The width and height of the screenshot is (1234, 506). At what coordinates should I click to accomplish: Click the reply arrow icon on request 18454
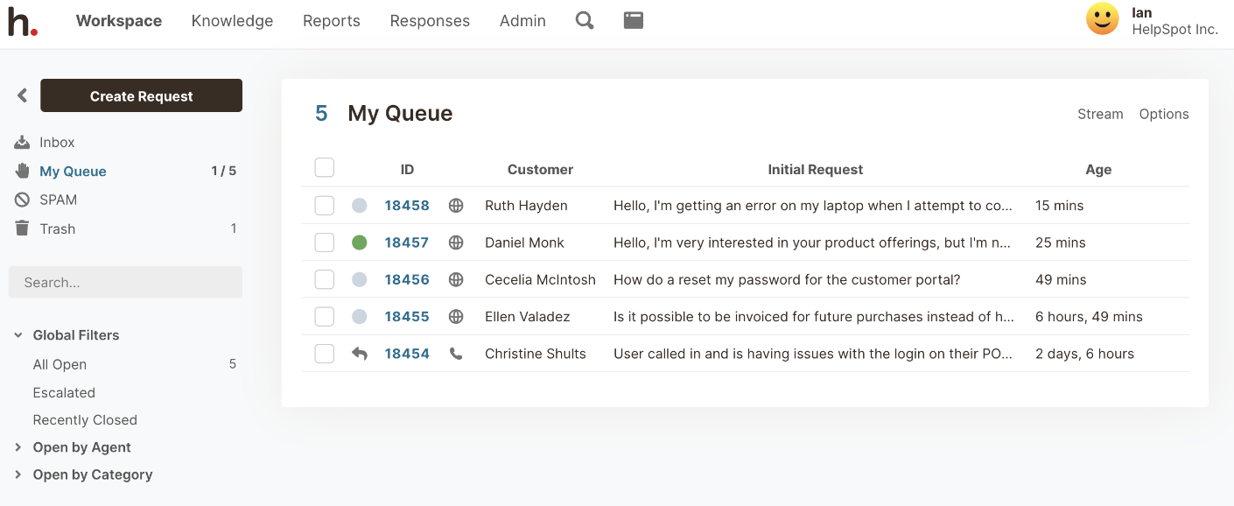tap(359, 354)
